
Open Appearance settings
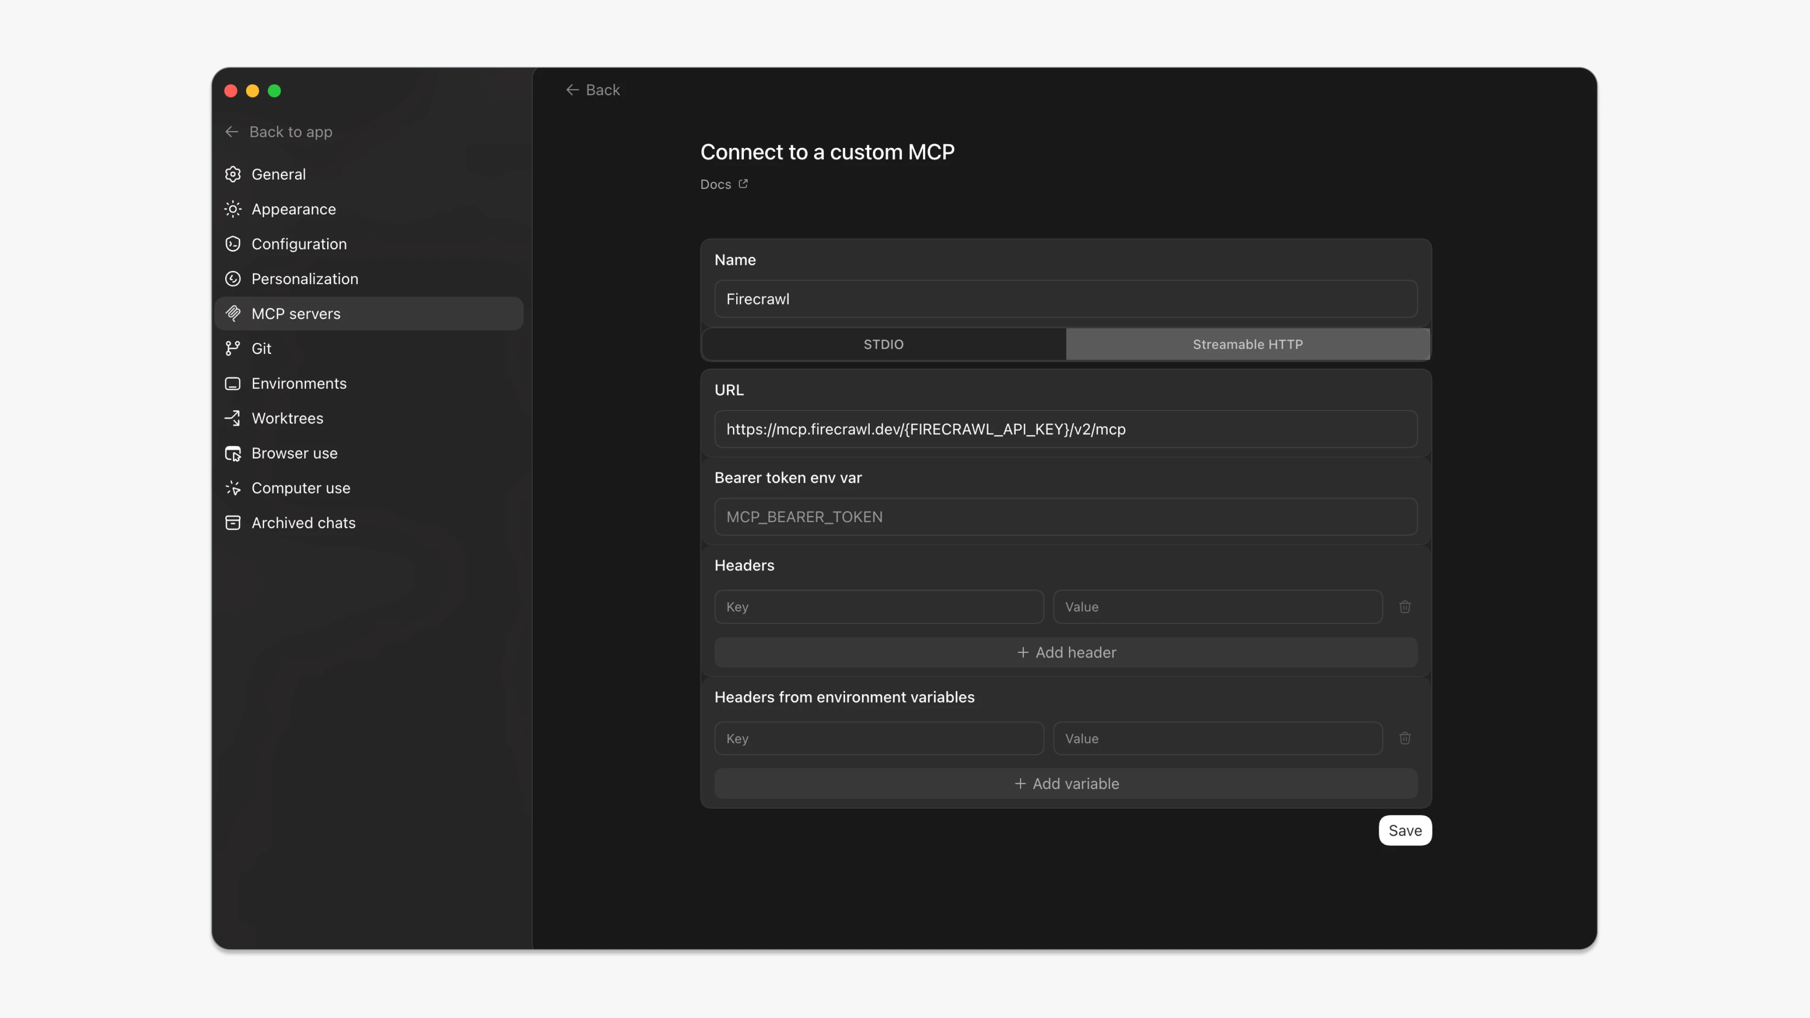(x=369, y=209)
